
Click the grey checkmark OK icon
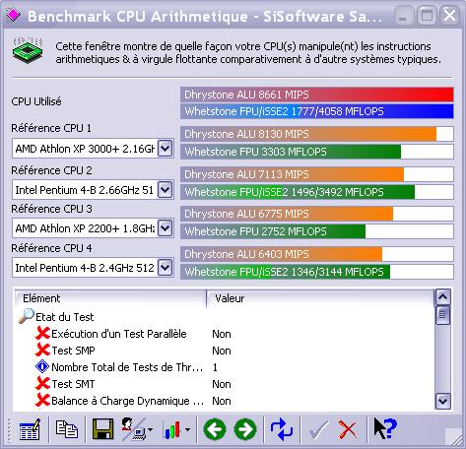tap(318, 429)
